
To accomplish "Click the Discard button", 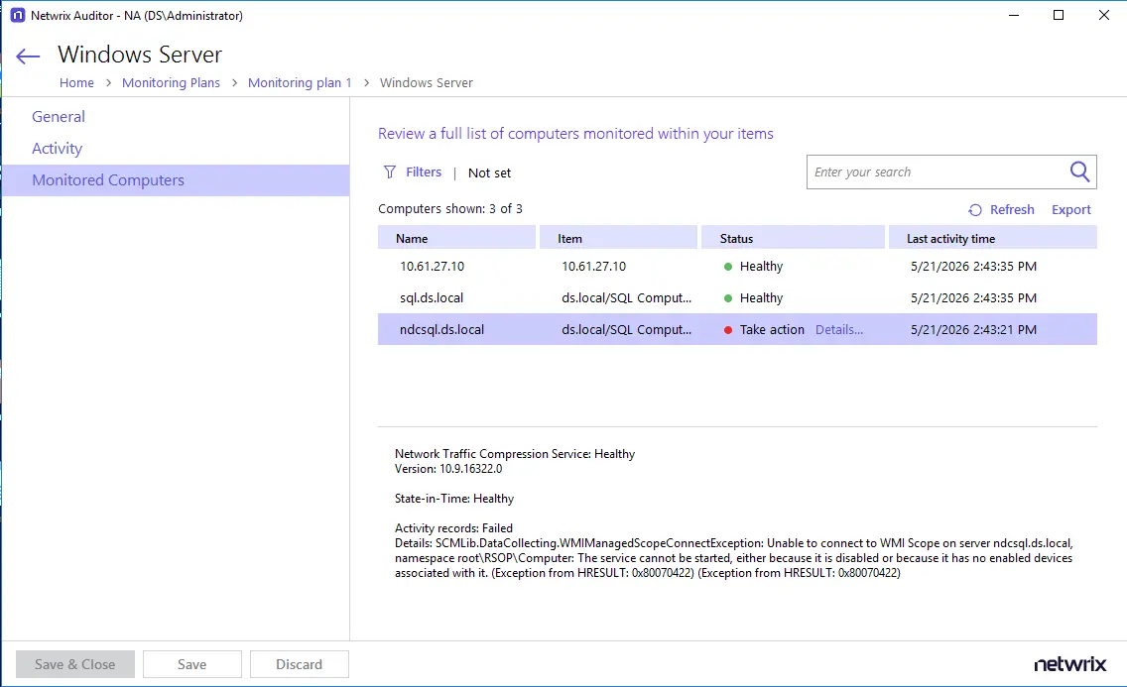I will [299, 664].
